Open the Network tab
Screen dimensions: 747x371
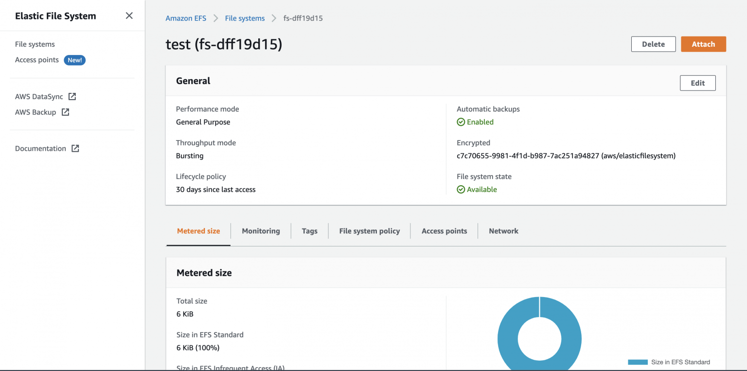[503, 230]
